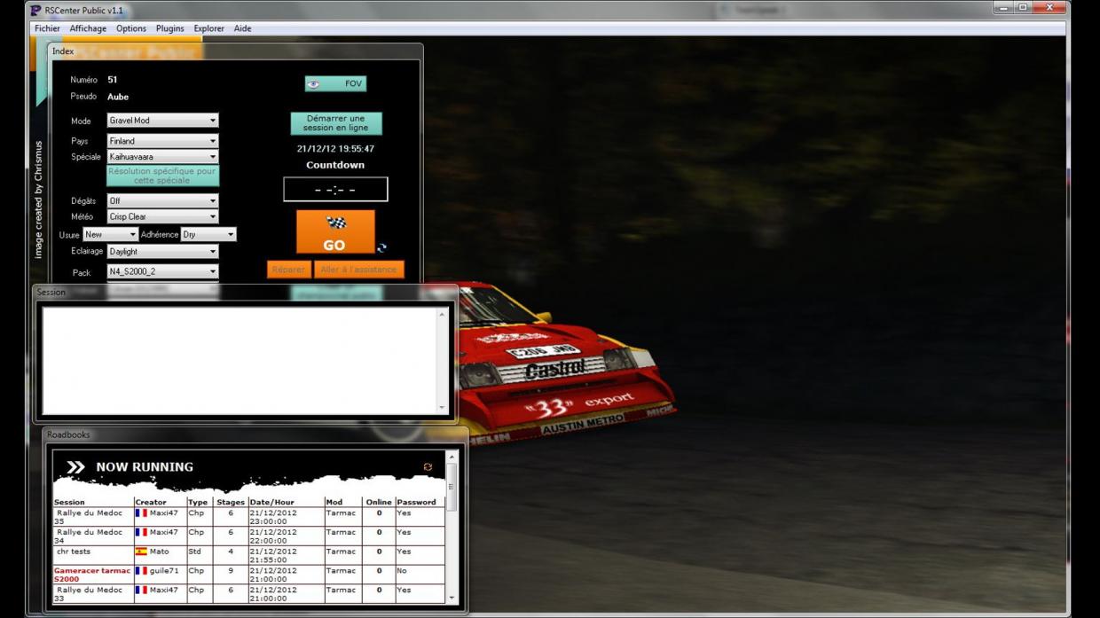The height and width of the screenshot is (618, 1100).
Task: Click Démarrer une session en ligne
Action: click(x=336, y=123)
